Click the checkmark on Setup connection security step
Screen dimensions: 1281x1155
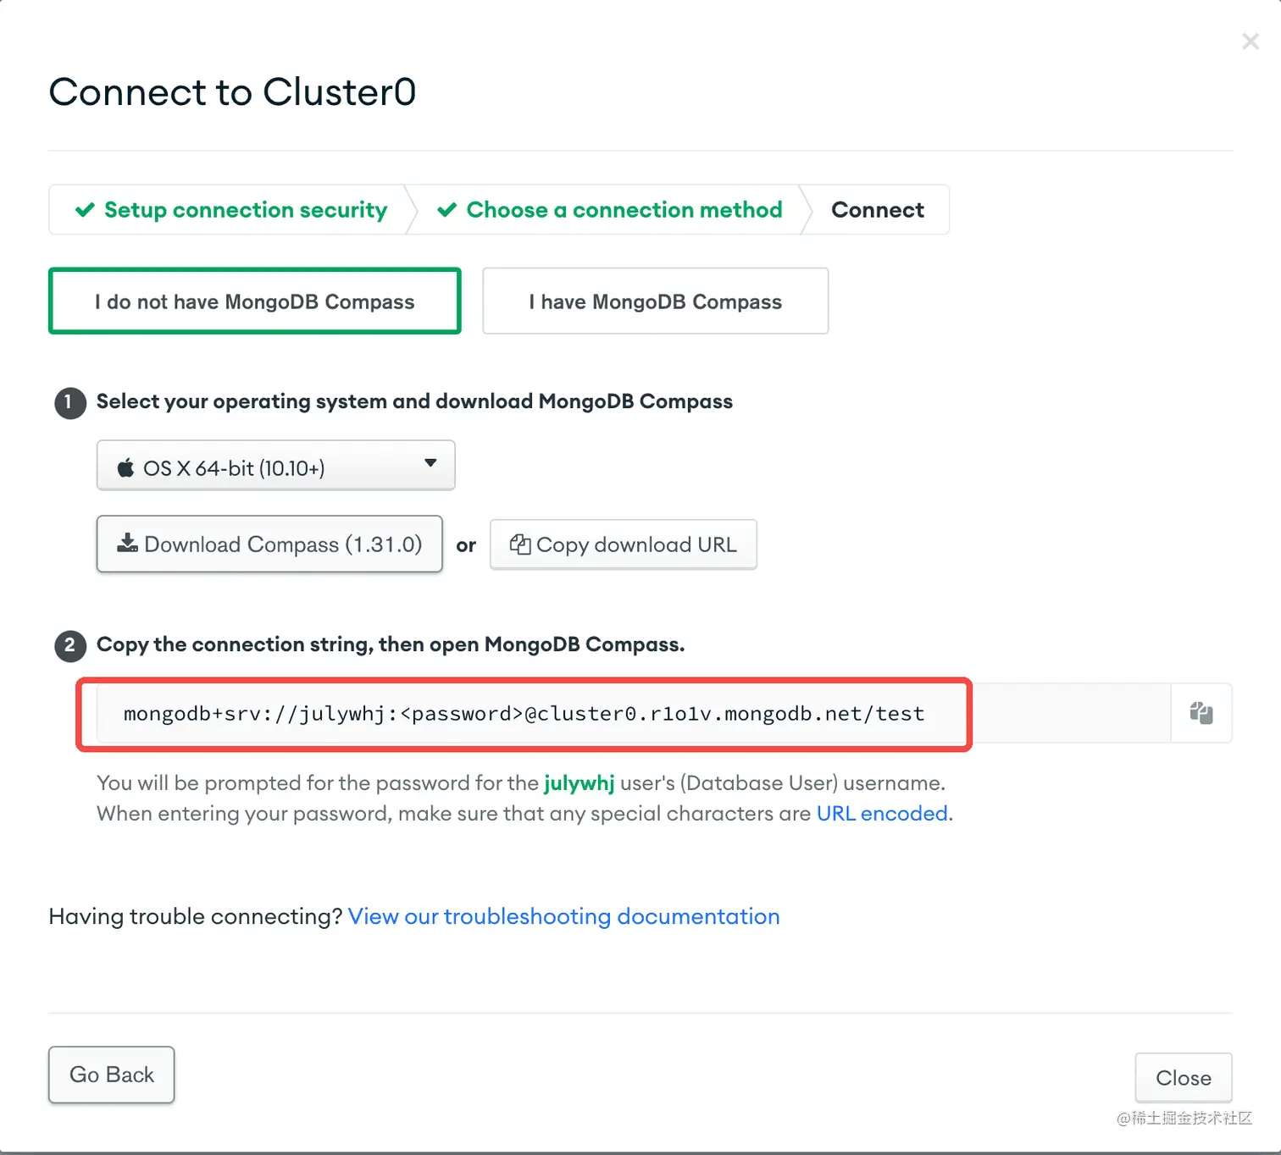tap(85, 209)
